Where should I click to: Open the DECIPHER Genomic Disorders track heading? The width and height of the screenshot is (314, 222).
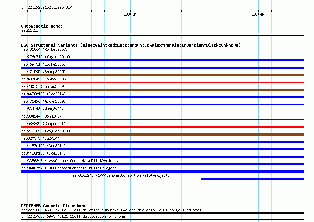[x=53, y=206]
